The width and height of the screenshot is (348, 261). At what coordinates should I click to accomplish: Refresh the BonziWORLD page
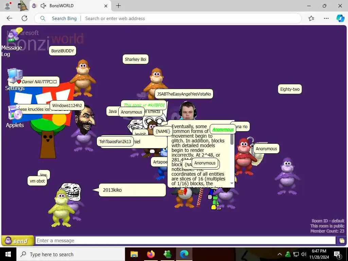pyautogui.click(x=24, y=18)
